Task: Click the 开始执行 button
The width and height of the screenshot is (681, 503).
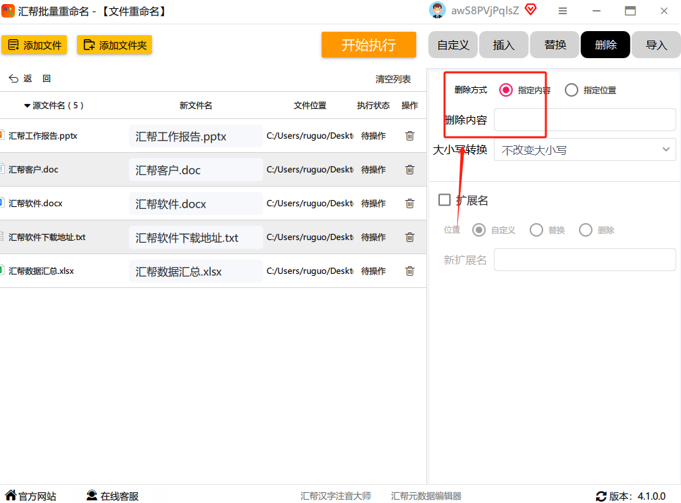Action: 369,45
